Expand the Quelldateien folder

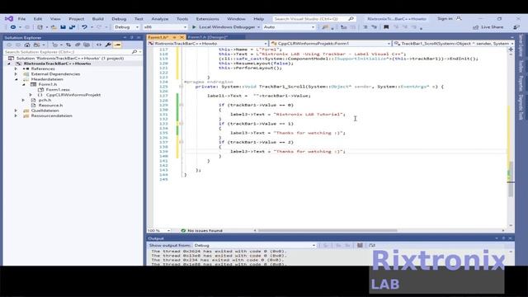coord(16,111)
